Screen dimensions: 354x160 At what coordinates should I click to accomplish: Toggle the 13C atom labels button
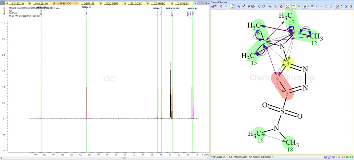click(x=294, y=6)
